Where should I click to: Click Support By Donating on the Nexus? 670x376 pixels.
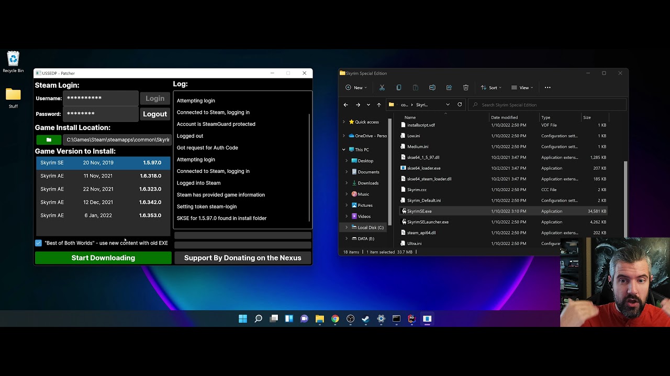tap(243, 258)
